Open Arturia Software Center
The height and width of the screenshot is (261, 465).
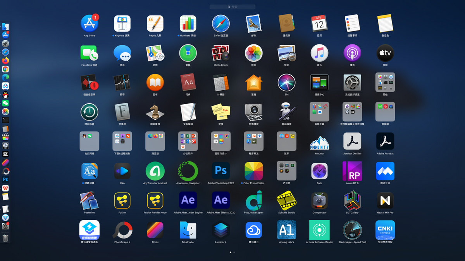[x=319, y=230]
